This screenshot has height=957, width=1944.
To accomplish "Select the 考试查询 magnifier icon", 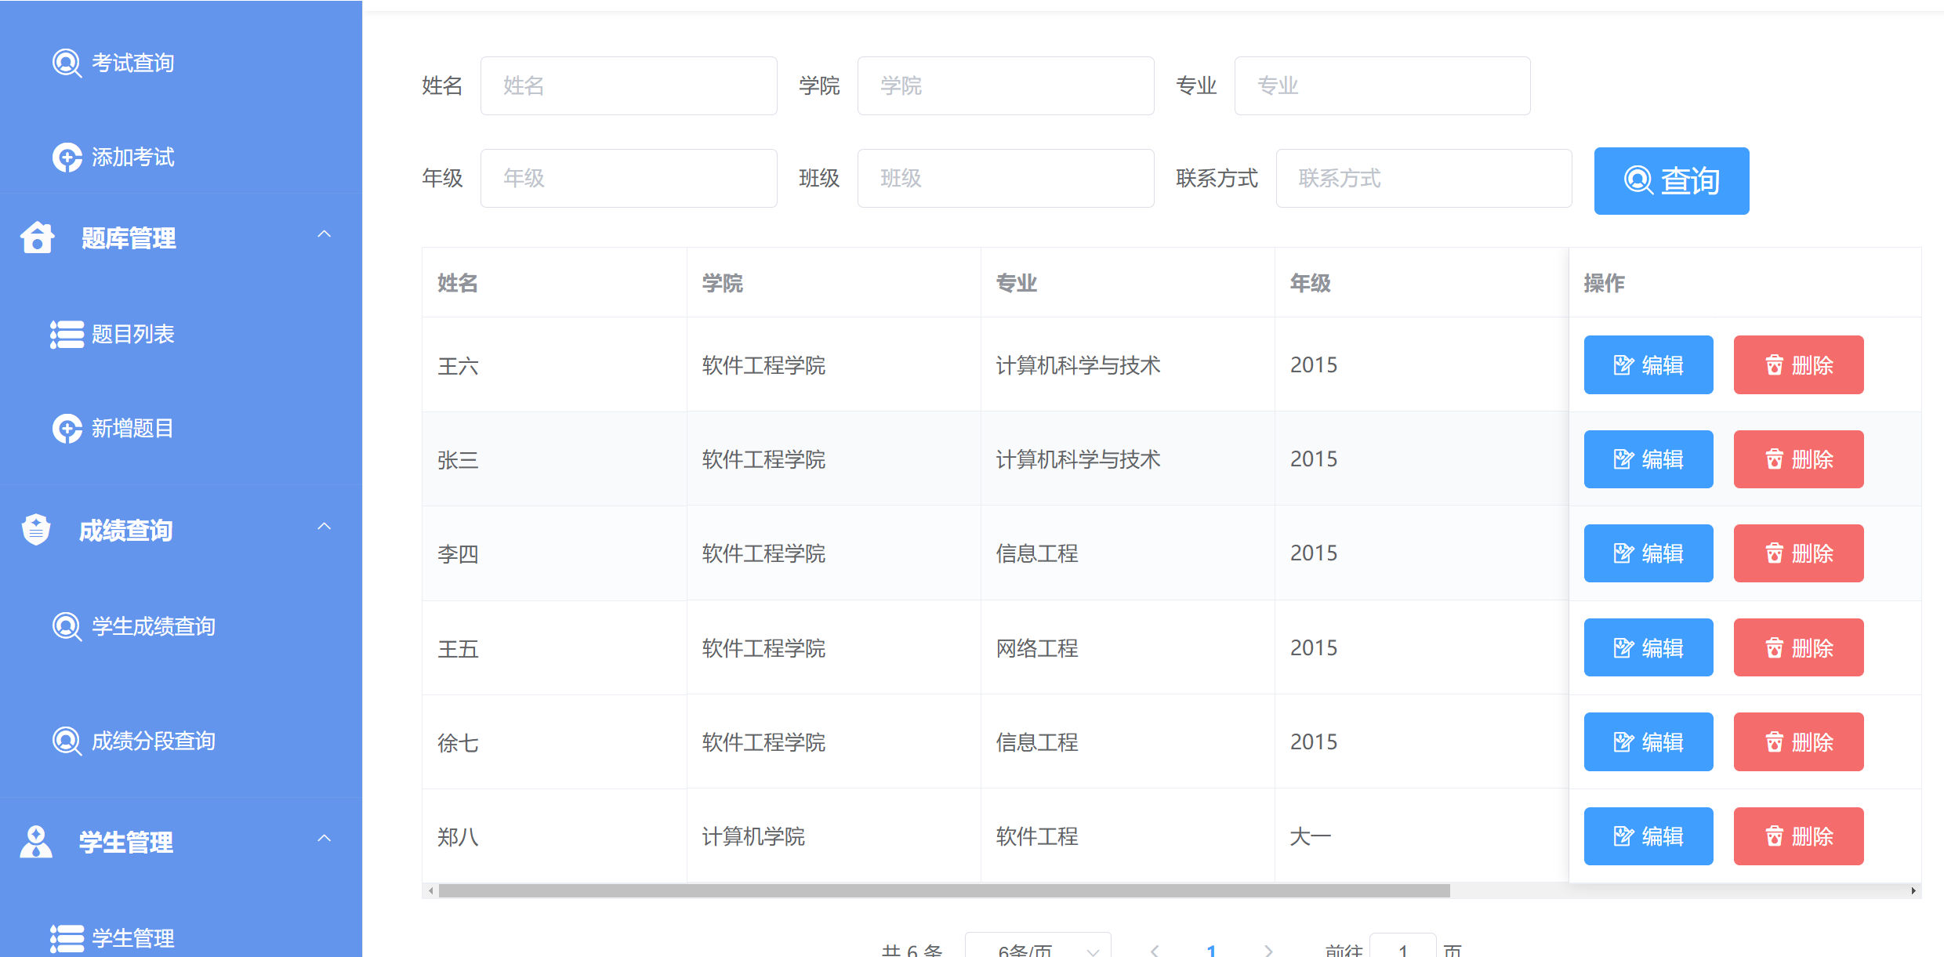I will pos(66,63).
